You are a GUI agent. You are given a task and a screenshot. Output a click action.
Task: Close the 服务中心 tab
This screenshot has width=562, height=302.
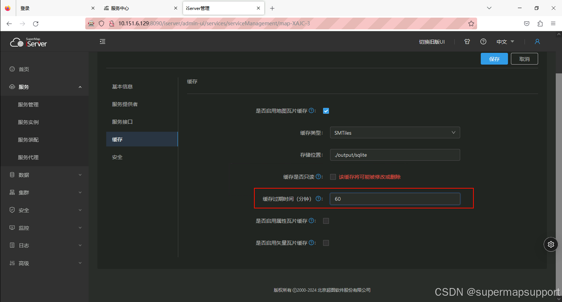tap(176, 8)
